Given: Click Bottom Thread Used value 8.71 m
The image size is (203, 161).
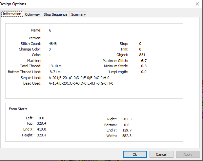Looking at the screenshot, I should click(x=55, y=72).
